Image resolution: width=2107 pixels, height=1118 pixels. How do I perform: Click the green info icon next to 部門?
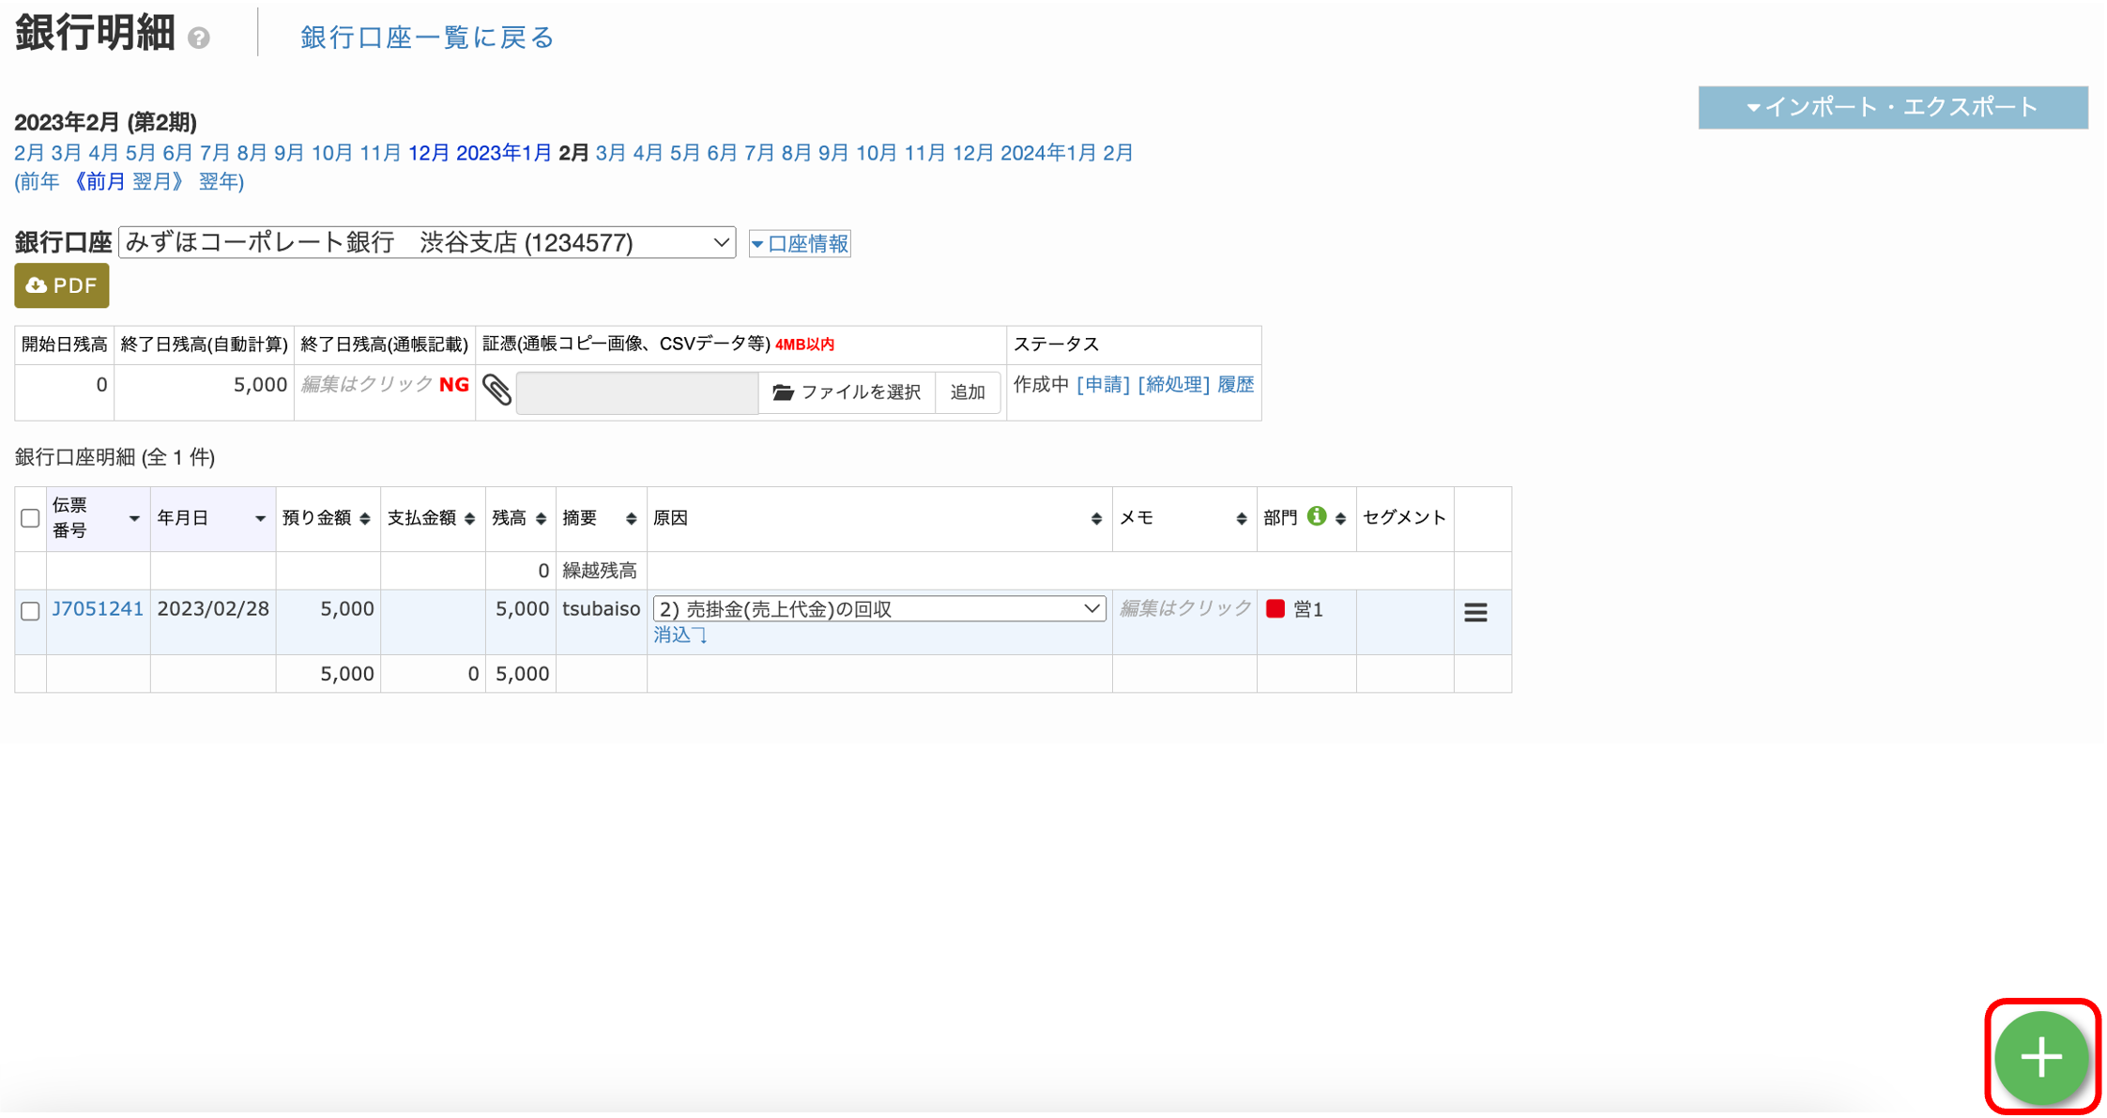(x=1317, y=515)
